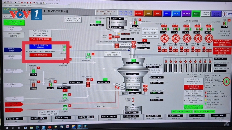Click the STARTUP ORDER value field

click(220, 65)
